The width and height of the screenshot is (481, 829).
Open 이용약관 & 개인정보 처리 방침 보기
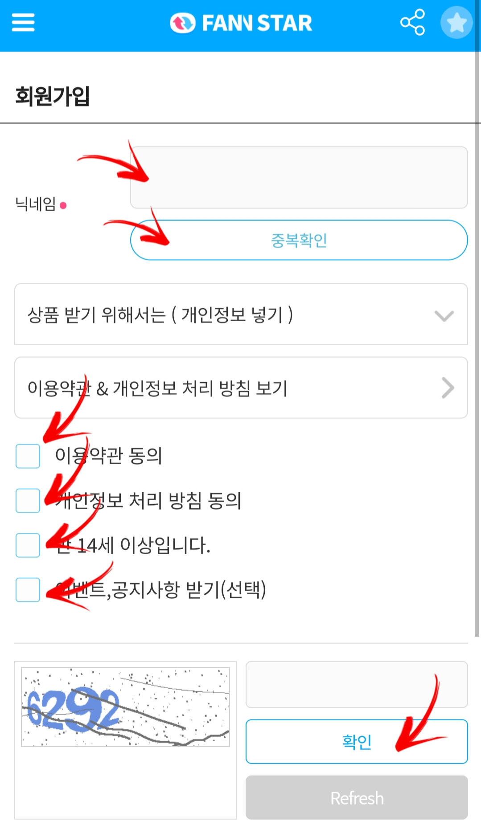pos(241,388)
